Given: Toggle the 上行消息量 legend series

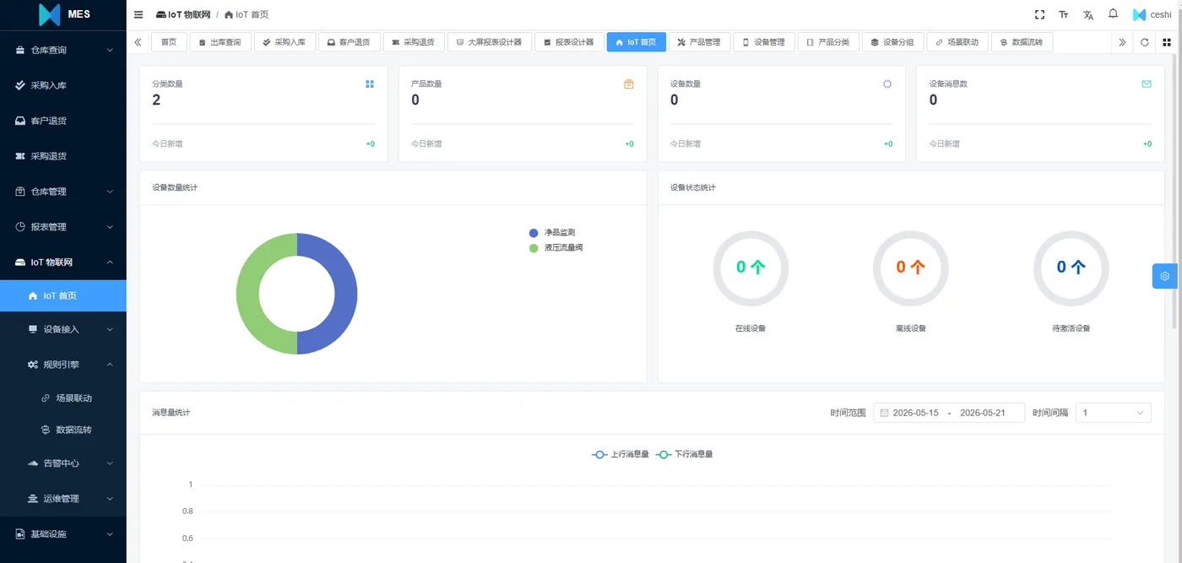Looking at the screenshot, I should [621, 454].
